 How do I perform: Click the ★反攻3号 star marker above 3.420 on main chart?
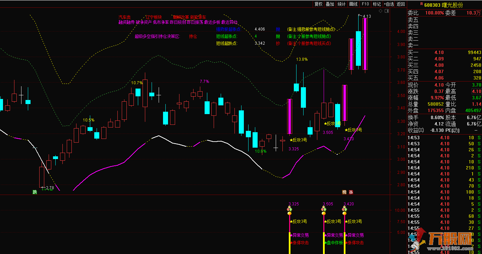pos(353,130)
